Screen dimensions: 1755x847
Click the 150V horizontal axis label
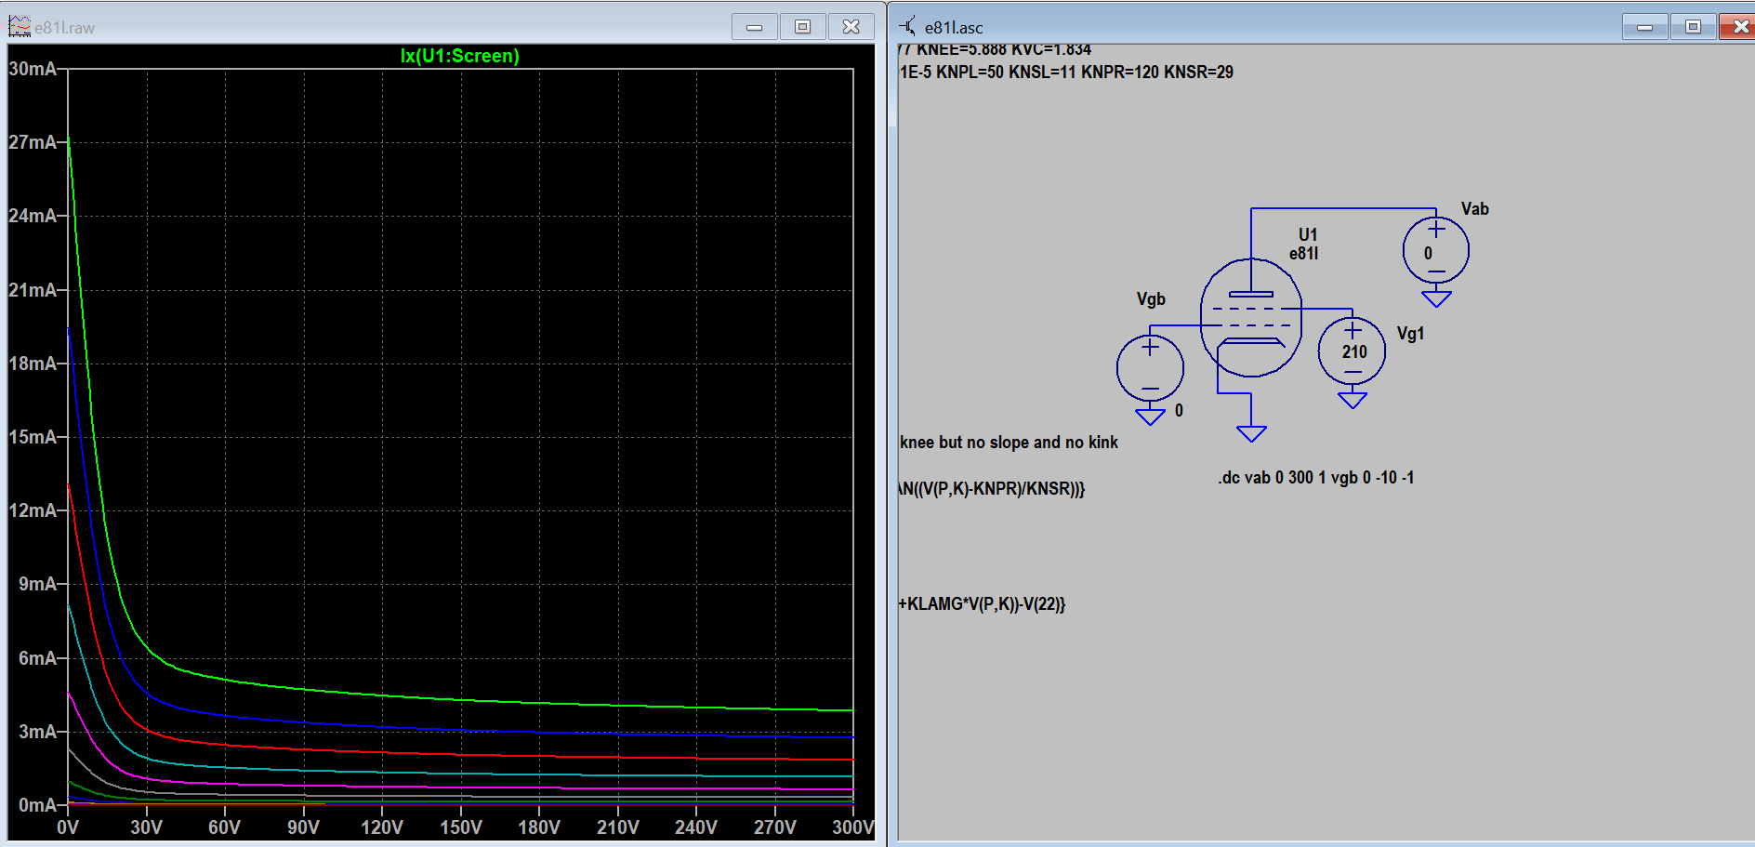click(460, 827)
